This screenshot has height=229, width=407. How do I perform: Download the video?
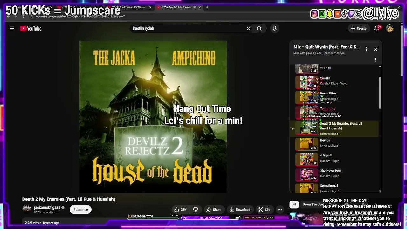[240, 210]
